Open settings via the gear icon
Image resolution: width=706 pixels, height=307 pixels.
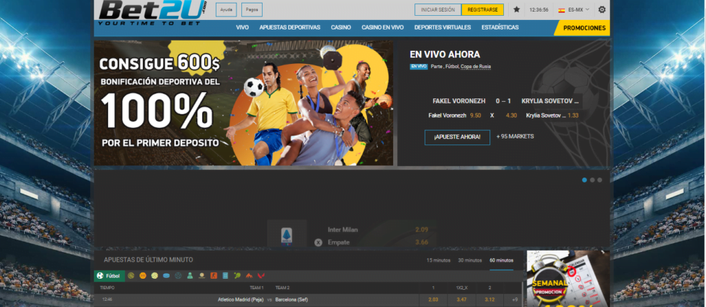(602, 10)
